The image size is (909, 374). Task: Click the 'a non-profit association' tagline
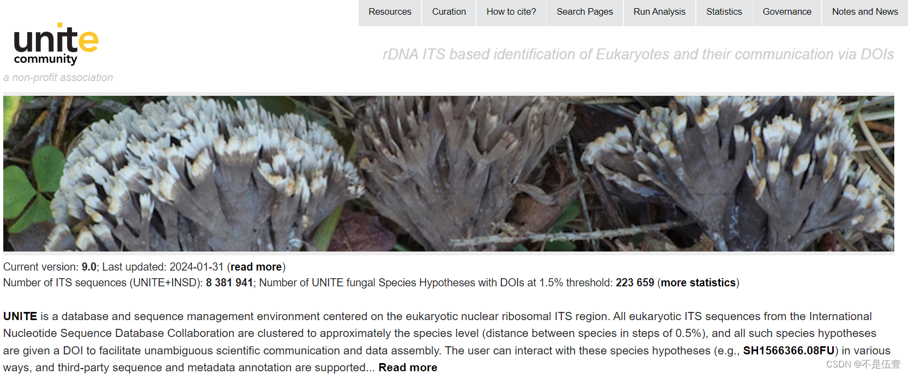tap(58, 77)
